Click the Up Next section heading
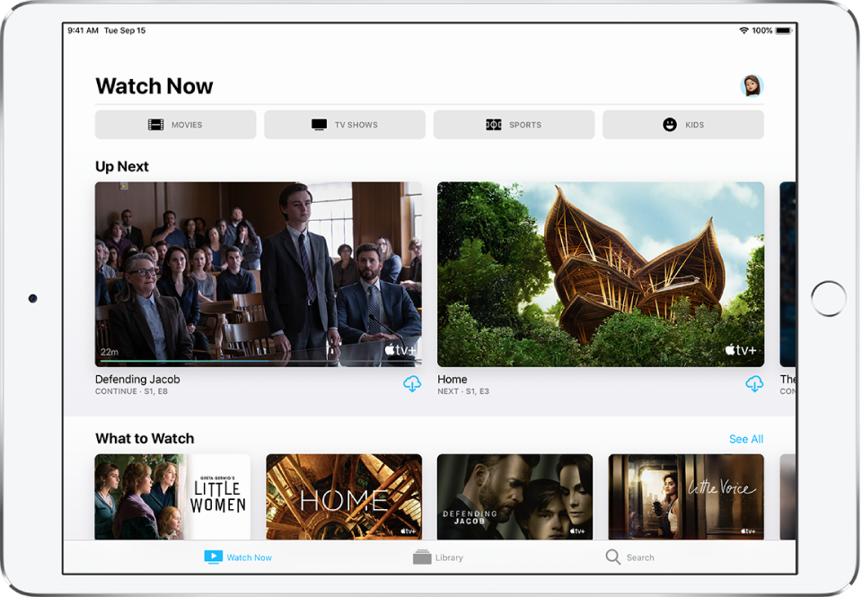Viewport: 862px width, 597px height. (122, 167)
